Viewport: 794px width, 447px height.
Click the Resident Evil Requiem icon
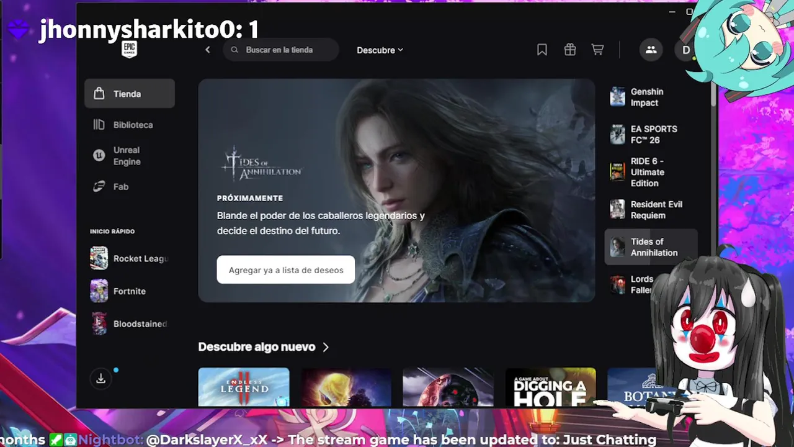[617, 209]
